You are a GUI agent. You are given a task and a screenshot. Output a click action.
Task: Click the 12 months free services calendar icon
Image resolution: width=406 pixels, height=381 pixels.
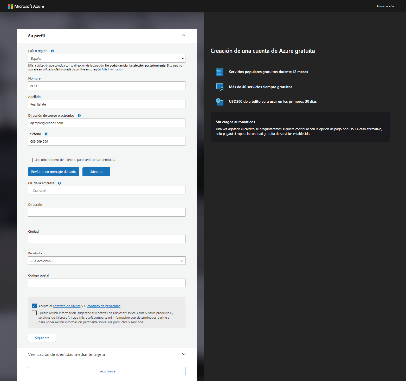click(x=220, y=72)
